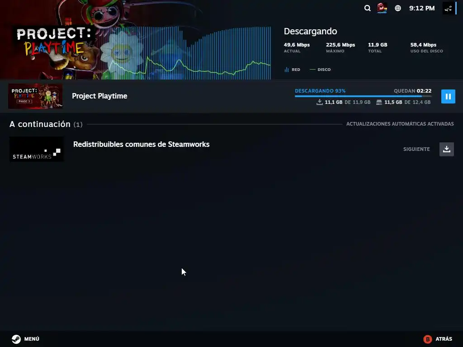This screenshot has height=347, width=463.
Task: Open the Project Playtime title text
Action: pos(99,96)
